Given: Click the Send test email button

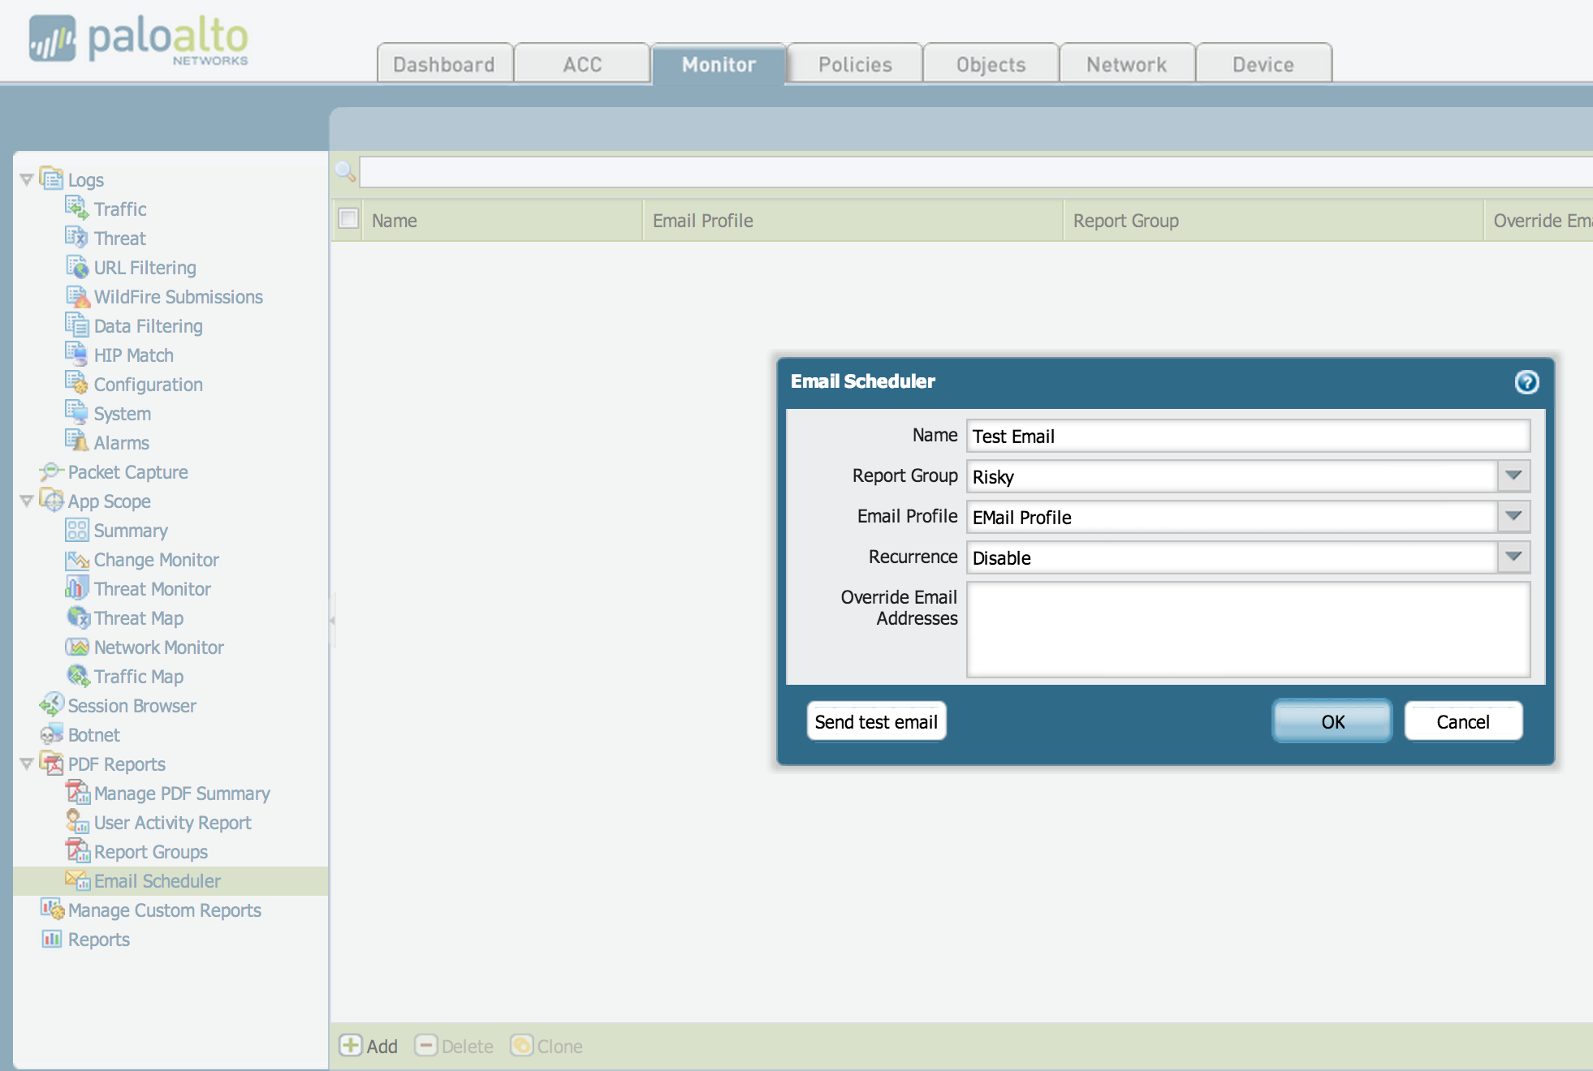Looking at the screenshot, I should tap(876, 720).
